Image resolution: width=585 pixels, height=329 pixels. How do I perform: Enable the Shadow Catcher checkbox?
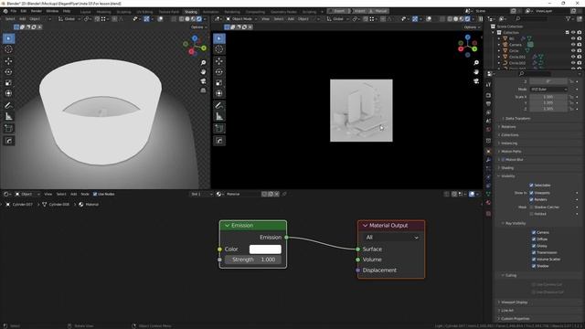coord(531,207)
